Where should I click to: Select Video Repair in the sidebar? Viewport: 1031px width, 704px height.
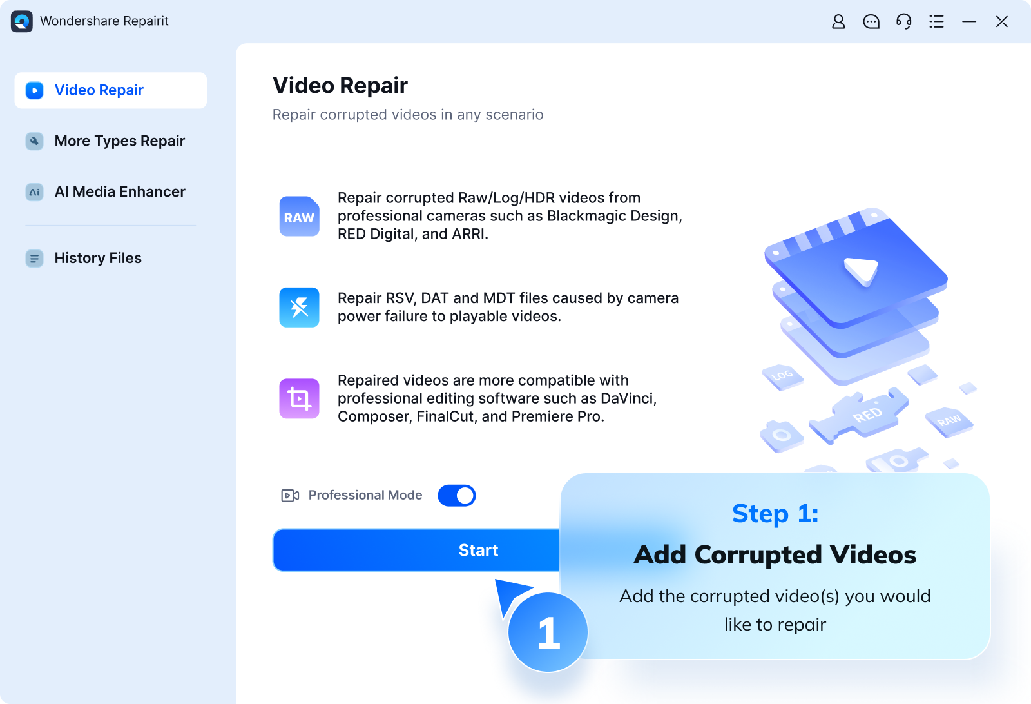pyautogui.click(x=111, y=90)
